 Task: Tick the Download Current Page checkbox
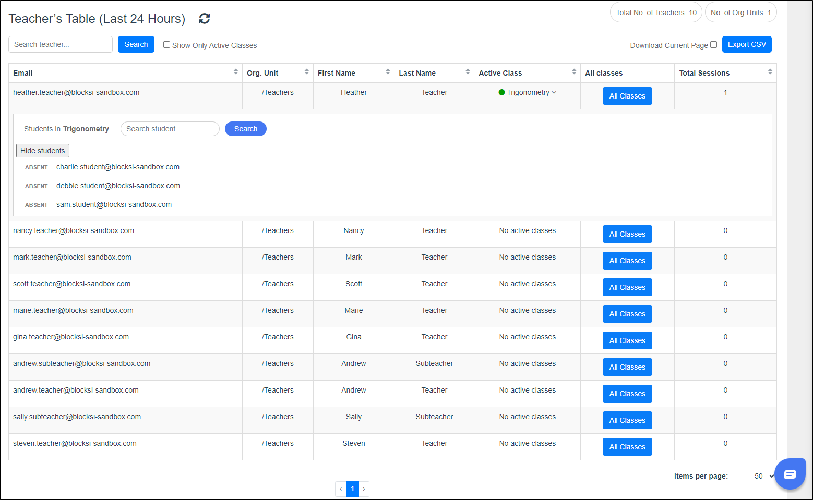pos(713,45)
